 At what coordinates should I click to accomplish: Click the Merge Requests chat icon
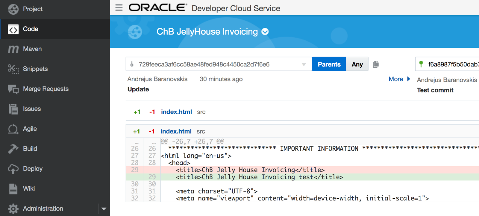click(13, 89)
